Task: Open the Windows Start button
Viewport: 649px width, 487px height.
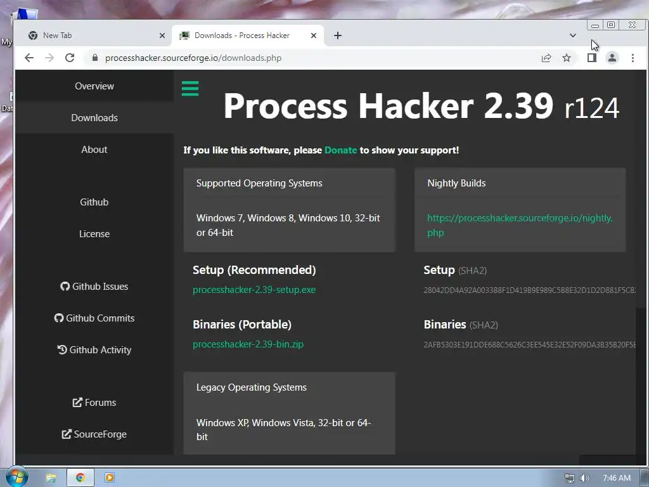Action: [x=16, y=477]
